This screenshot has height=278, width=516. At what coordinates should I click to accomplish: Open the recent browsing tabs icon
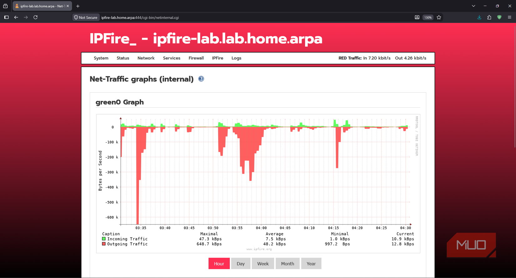tap(5, 6)
